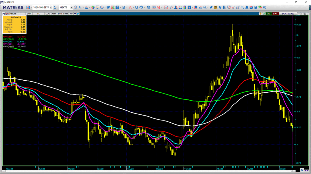Click the alarm bell icon
Viewport: 311px width, 174px height.
247,7
